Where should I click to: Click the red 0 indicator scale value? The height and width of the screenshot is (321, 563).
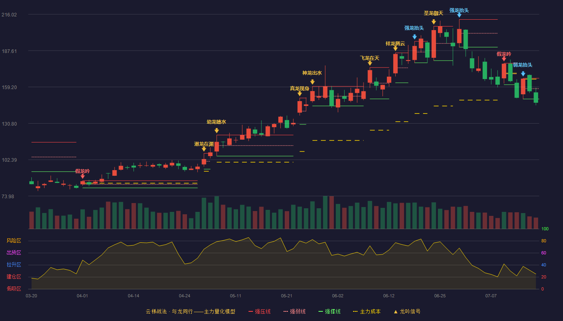pos(542,289)
